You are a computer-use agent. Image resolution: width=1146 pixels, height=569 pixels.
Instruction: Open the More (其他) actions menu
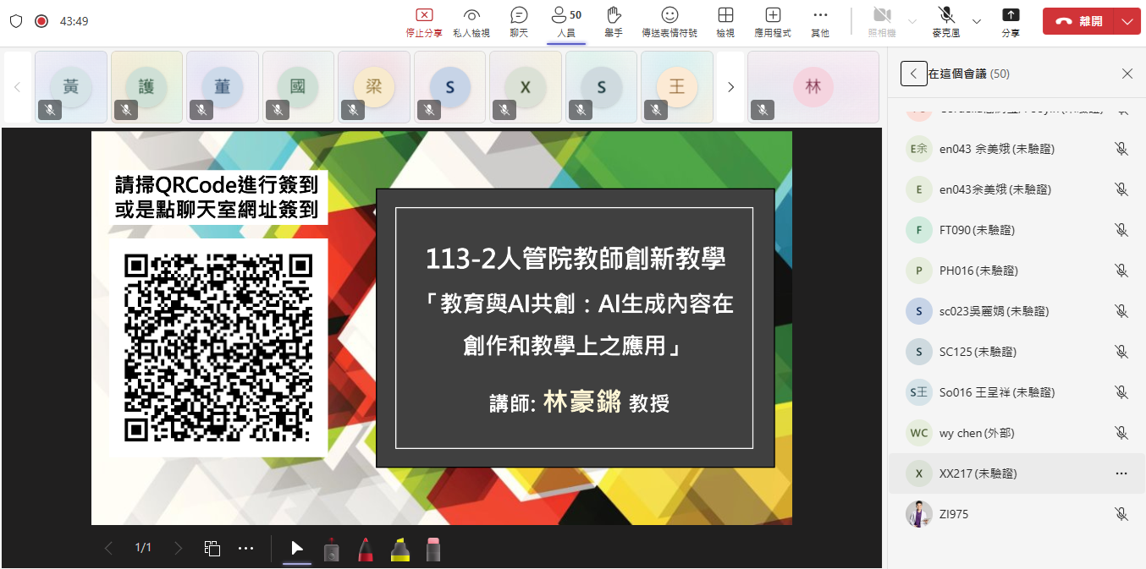[x=820, y=23]
